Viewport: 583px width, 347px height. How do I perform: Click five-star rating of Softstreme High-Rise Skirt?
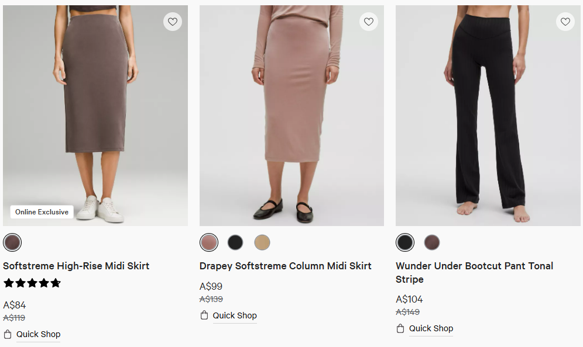32,283
